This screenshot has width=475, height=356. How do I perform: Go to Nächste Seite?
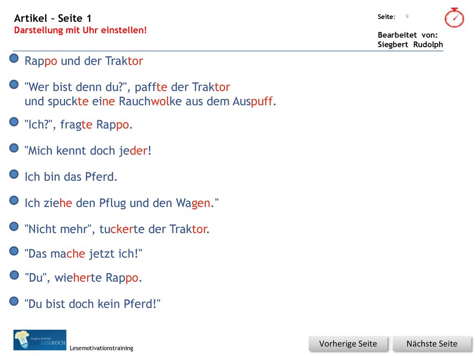pos(432,343)
